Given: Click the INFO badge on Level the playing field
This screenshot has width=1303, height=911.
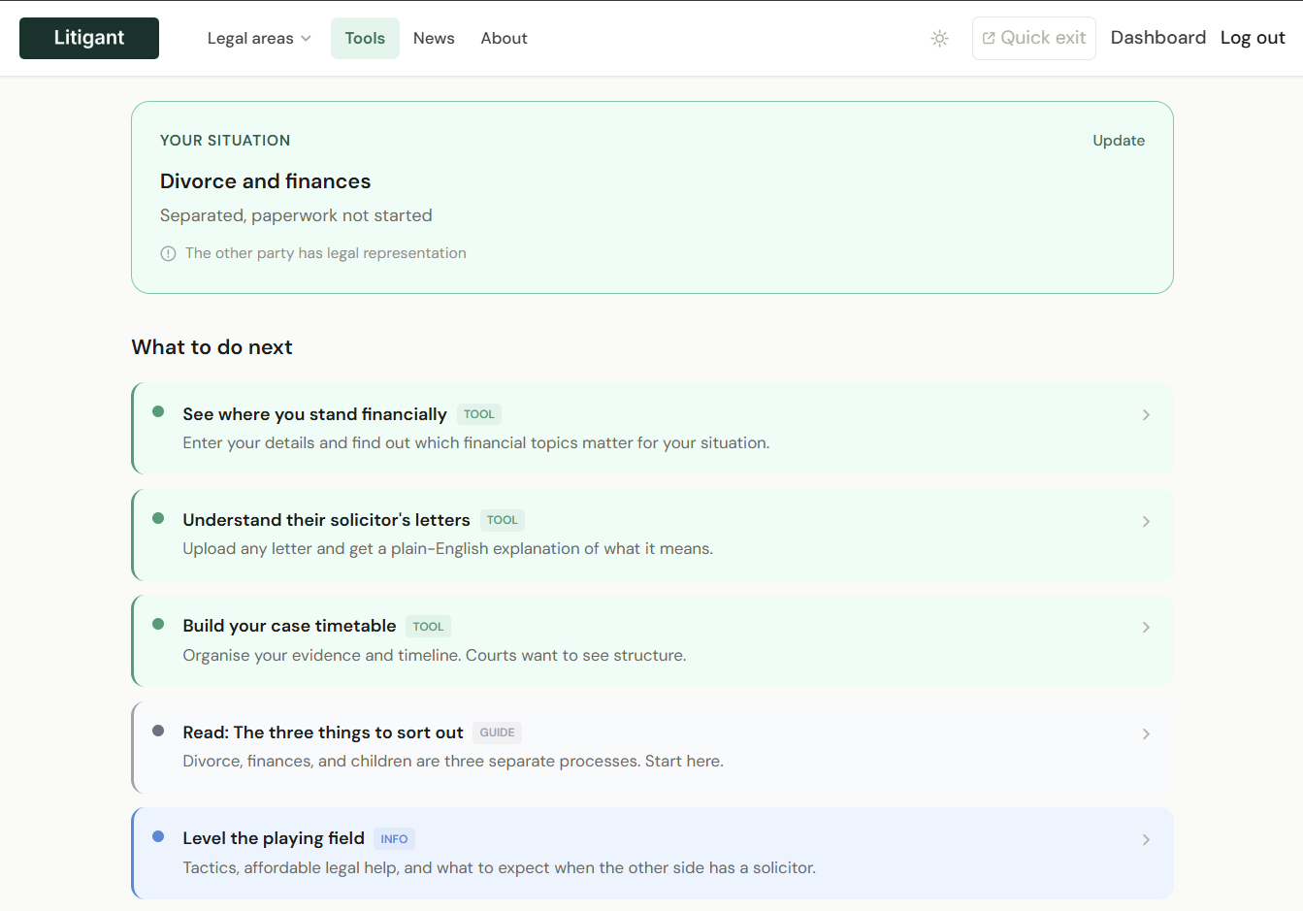Looking at the screenshot, I should coord(394,839).
